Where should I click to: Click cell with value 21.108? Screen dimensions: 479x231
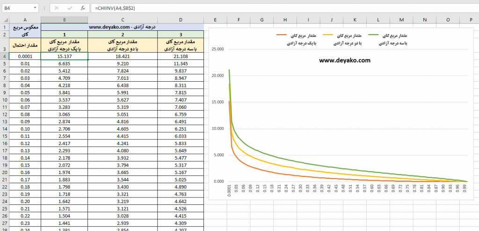pos(181,56)
